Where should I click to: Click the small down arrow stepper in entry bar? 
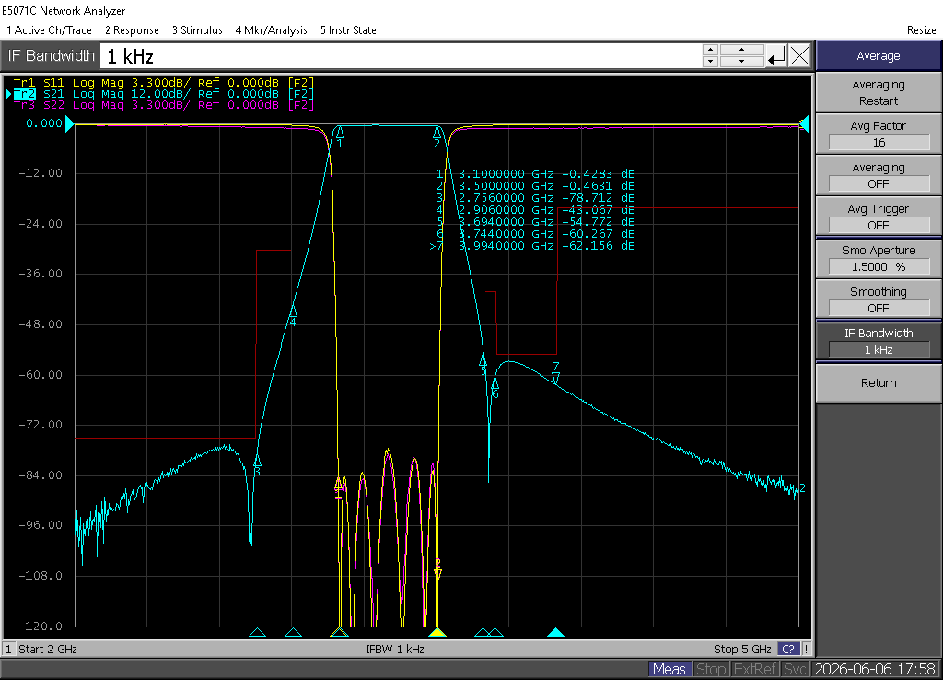(x=710, y=62)
